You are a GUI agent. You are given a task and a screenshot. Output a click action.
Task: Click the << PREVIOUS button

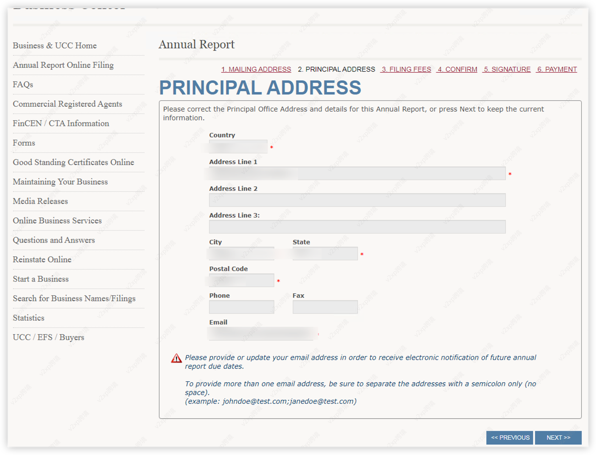[x=510, y=438]
